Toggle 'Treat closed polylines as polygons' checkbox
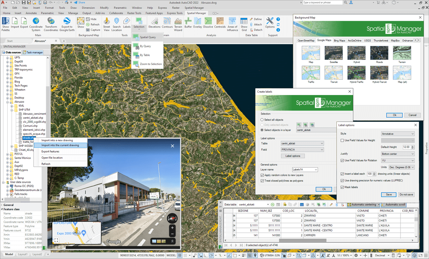The height and width of the screenshot is (259, 429). tap(262, 181)
